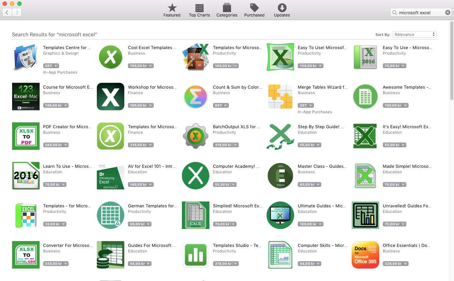The image size is (454, 281).
Task: Open Office Essentials Docs icon
Action: (x=365, y=255)
